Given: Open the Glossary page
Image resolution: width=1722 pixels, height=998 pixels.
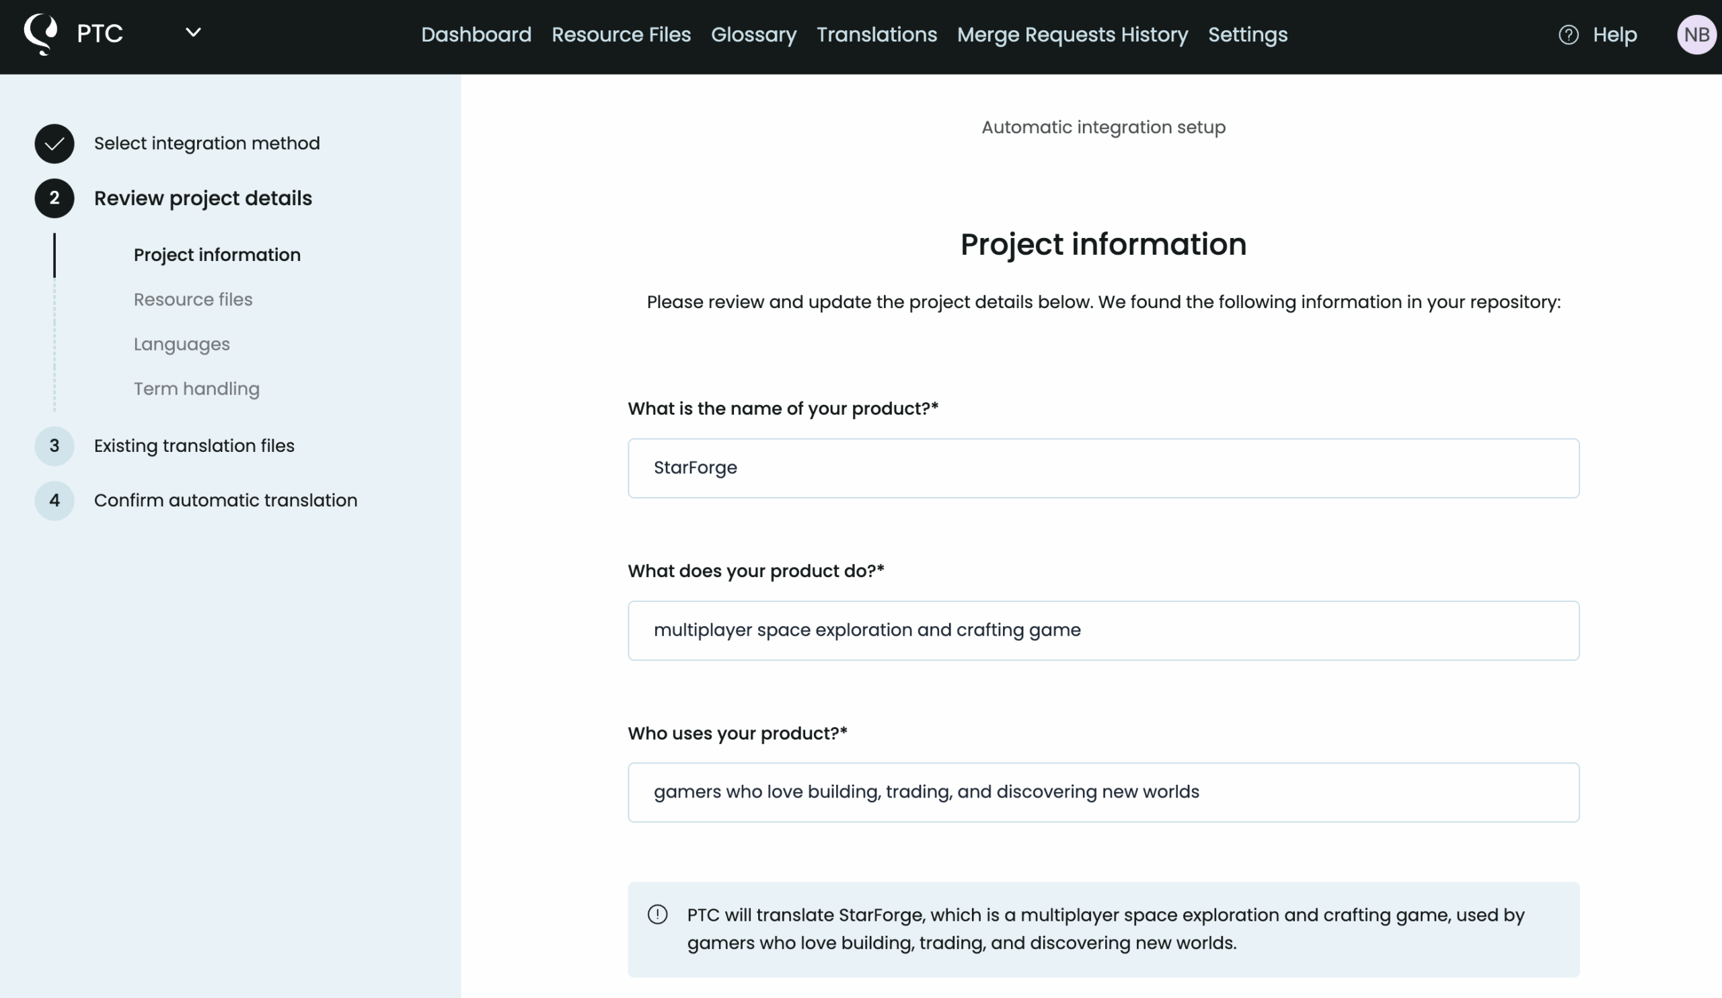Looking at the screenshot, I should 753,34.
